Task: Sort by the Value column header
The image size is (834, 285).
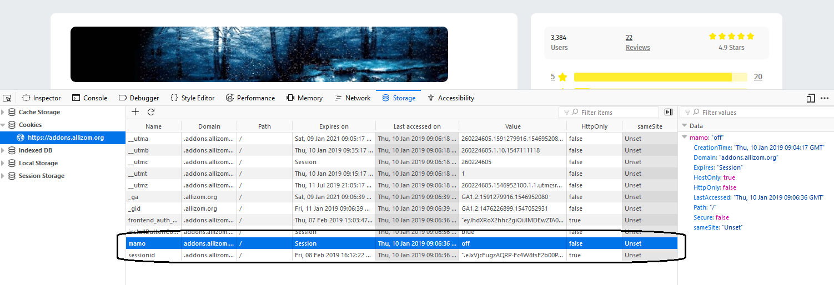Action: click(x=513, y=126)
